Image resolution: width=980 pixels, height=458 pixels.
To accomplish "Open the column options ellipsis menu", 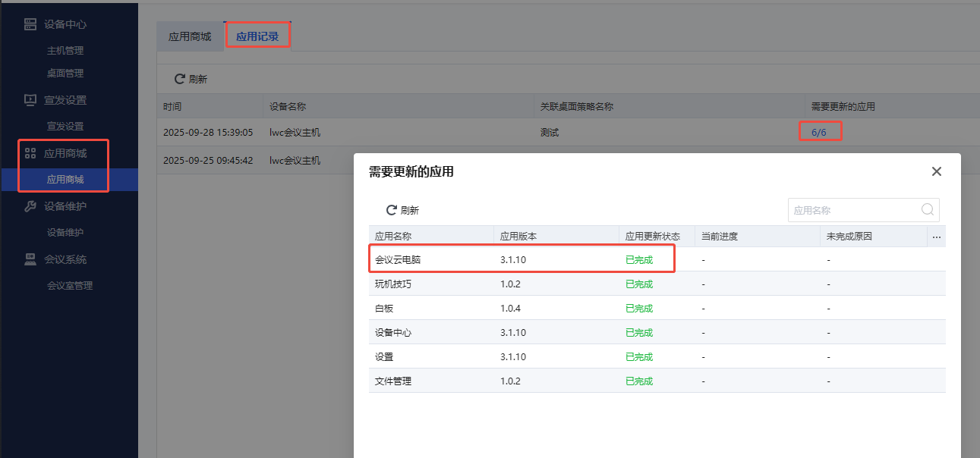I will 936,237.
